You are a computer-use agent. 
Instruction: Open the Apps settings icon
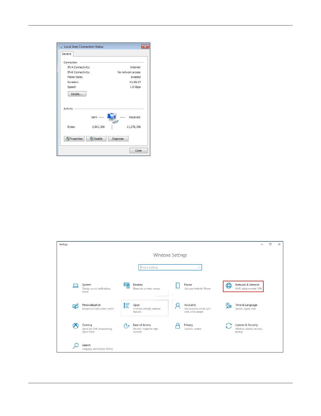(x=127, y=306)
